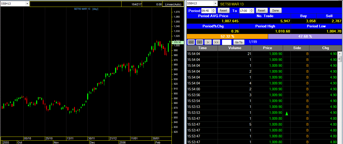Click the Volume column header

235,48
